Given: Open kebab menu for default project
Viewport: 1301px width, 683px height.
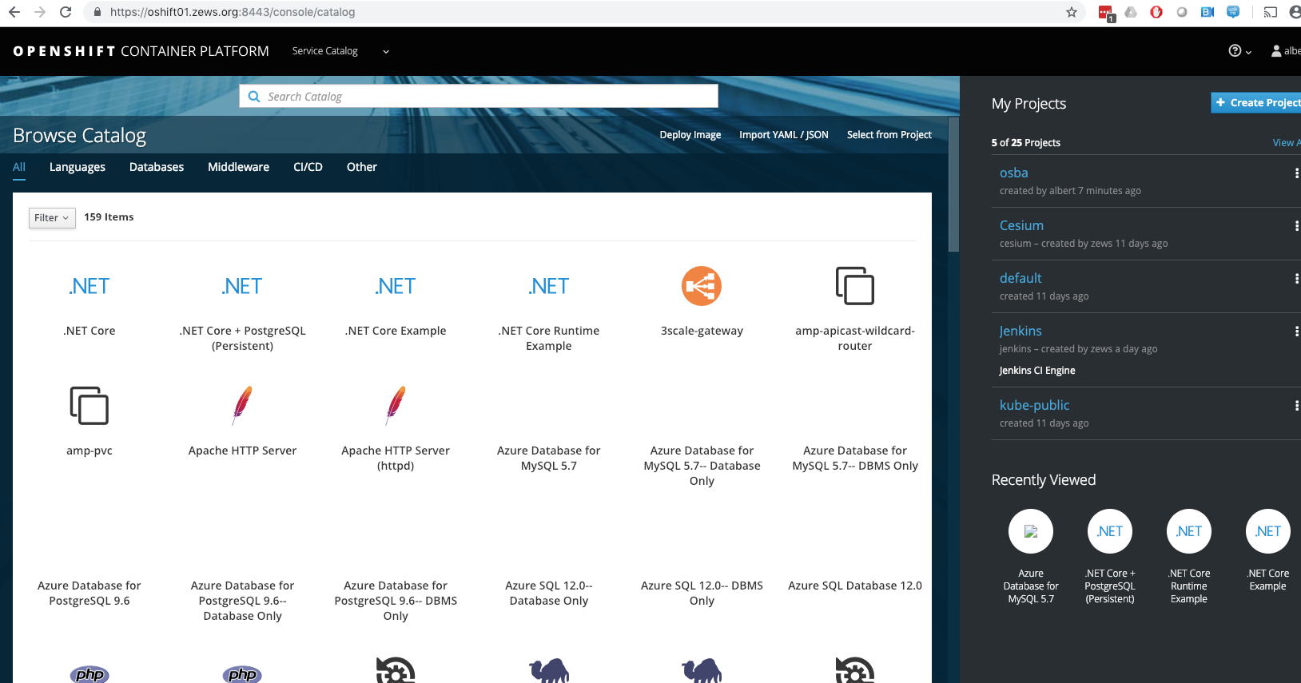Looking at the screenshot, I should coord(1296,279).
